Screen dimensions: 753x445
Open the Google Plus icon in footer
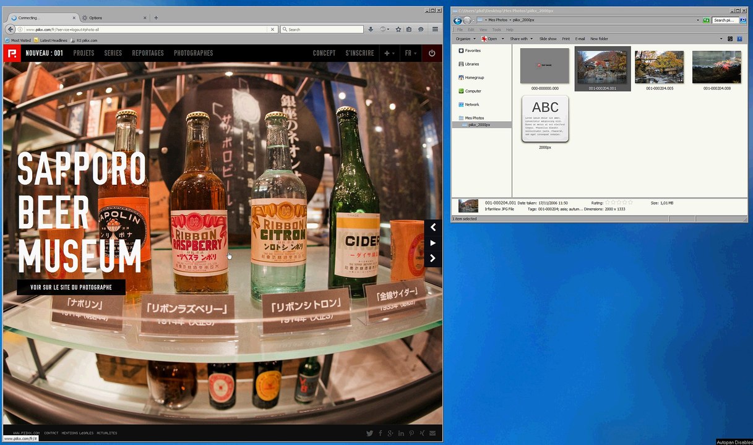coord(390,433)
